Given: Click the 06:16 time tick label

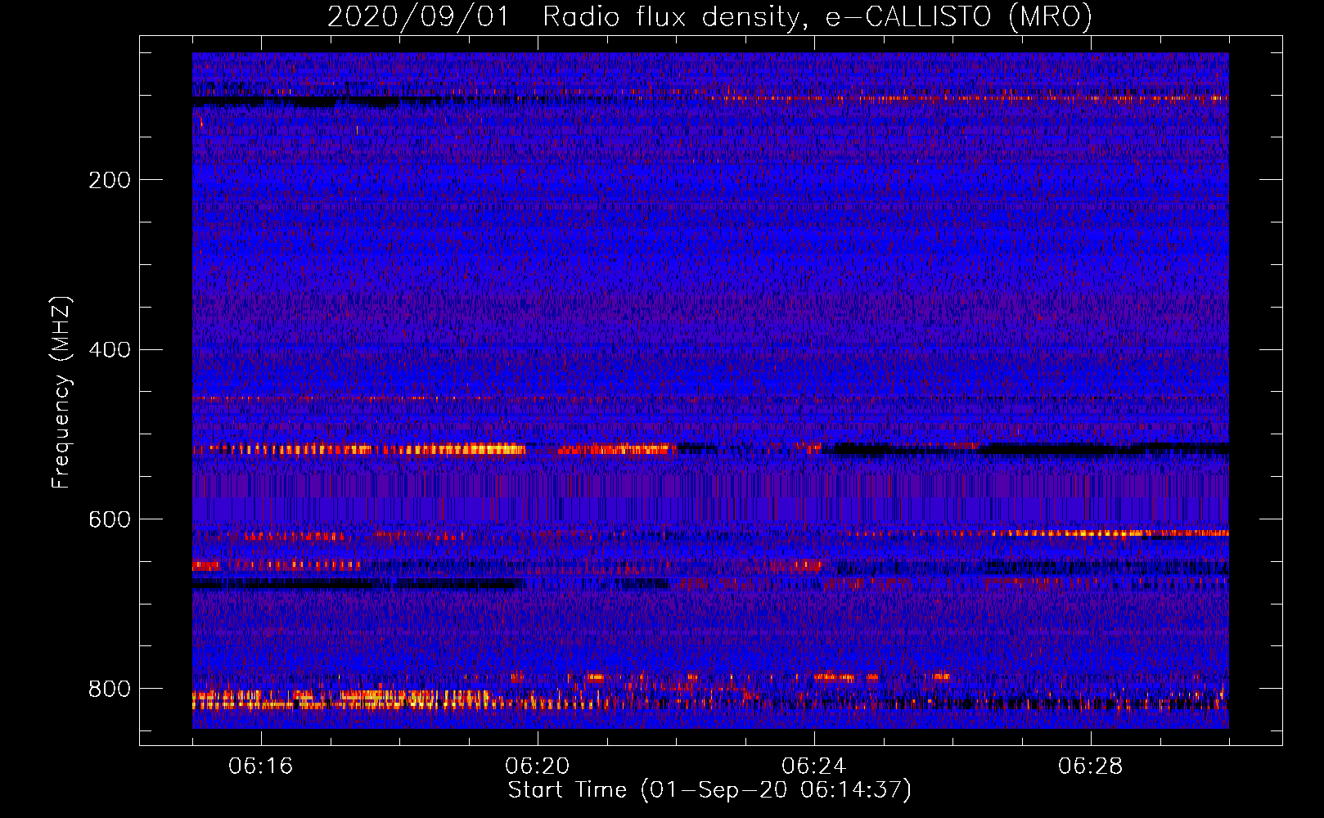Looking at the screenshot, I should (x=261, y=766).
